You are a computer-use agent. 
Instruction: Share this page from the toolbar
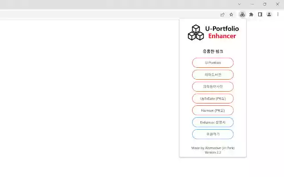[x=222, y=15]
